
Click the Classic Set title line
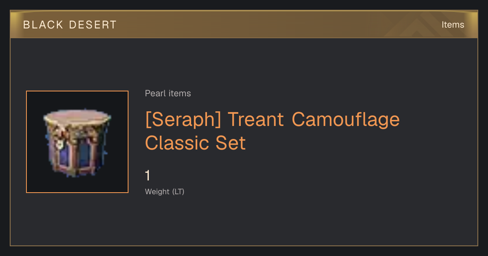196,143
